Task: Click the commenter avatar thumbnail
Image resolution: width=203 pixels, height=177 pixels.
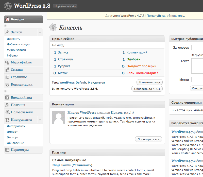Action: [x=59, y=117]
